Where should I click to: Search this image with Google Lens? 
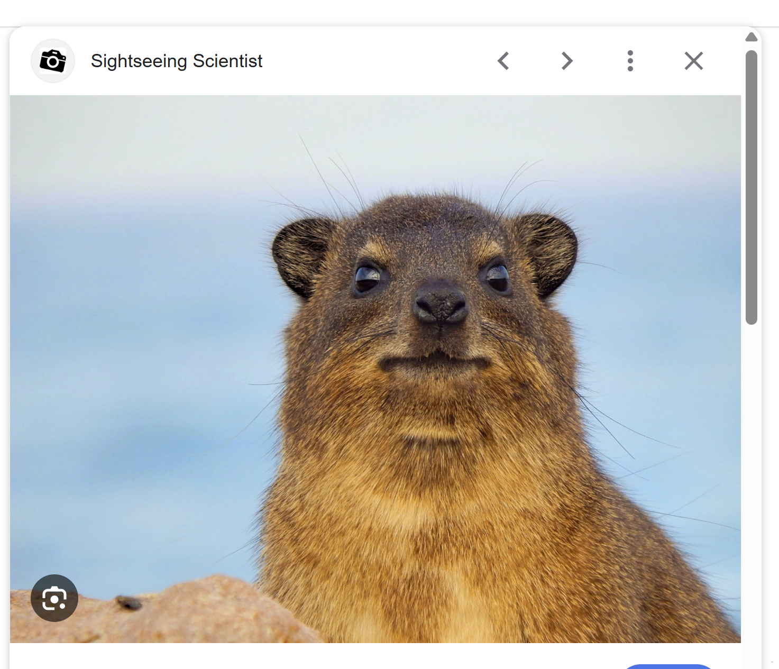coord(54,598)
